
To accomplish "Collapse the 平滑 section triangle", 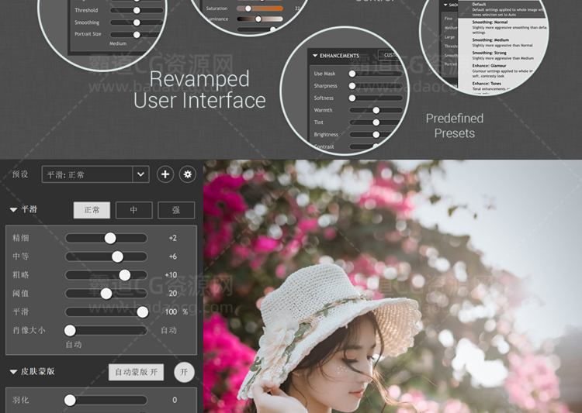I will tap(13, 210).
